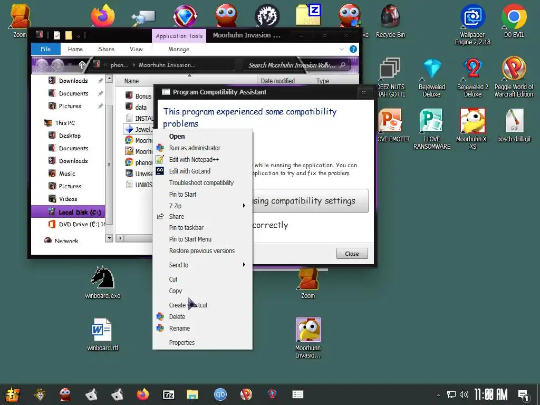Switch to the View ribbon tab
This screenshot has width=540, height=405.
[x=136, y=49]
